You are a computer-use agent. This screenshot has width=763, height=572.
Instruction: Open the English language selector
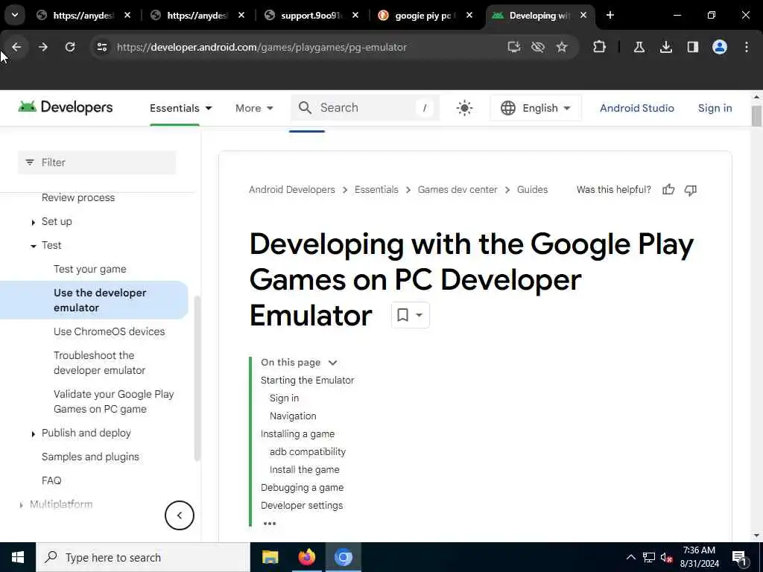tap(535, 108)
